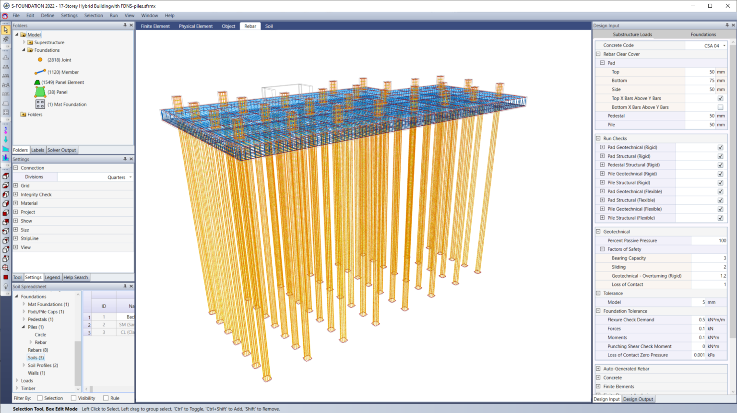The height and width of the screenshot is (413, 737).
Task: Uncheck Top X Bars Above Y Bars
Action: (x=720, y=98)
